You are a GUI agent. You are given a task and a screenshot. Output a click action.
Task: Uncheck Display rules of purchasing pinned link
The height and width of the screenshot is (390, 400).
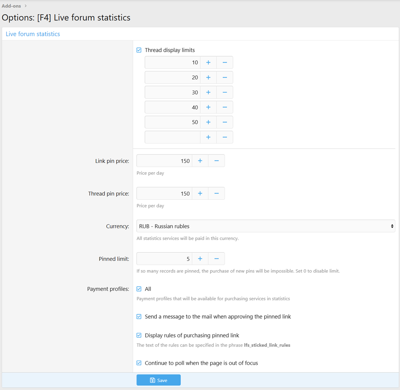[x=139, y=336]
